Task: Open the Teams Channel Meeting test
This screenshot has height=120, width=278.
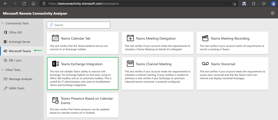Action: pyautogui.click(x=158, y=73)
